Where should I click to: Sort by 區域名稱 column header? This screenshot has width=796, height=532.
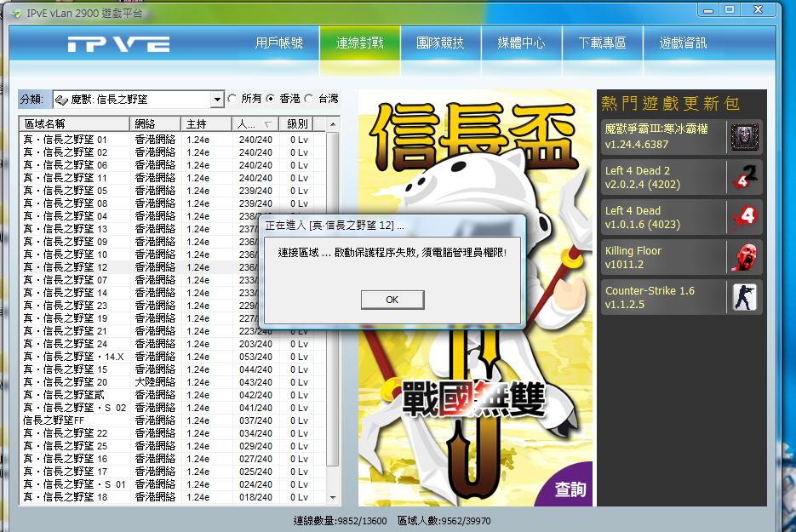click(x=75, y=124)
